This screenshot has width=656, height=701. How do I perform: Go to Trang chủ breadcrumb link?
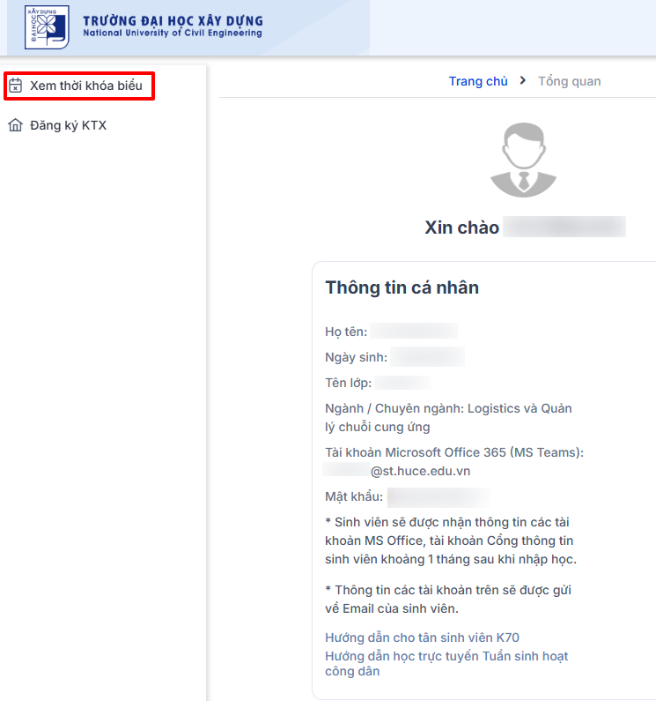478,81
